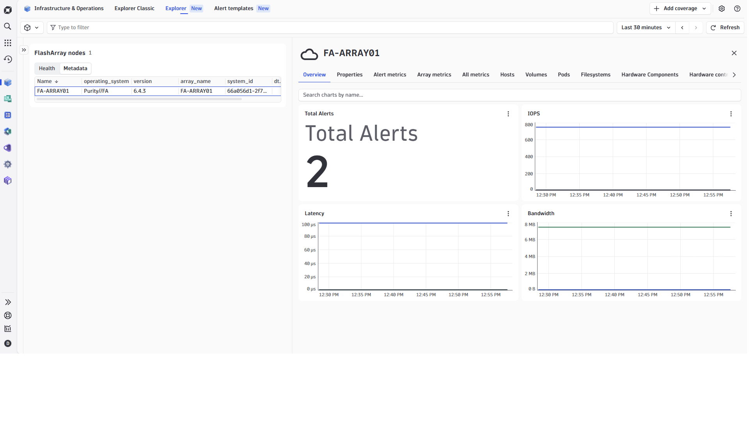
Task: Focus the Type to filter field
Action: click(330, 28)
